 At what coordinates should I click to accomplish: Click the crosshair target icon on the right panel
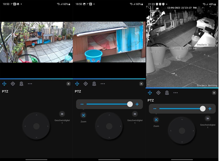click(x=159, y=93)
